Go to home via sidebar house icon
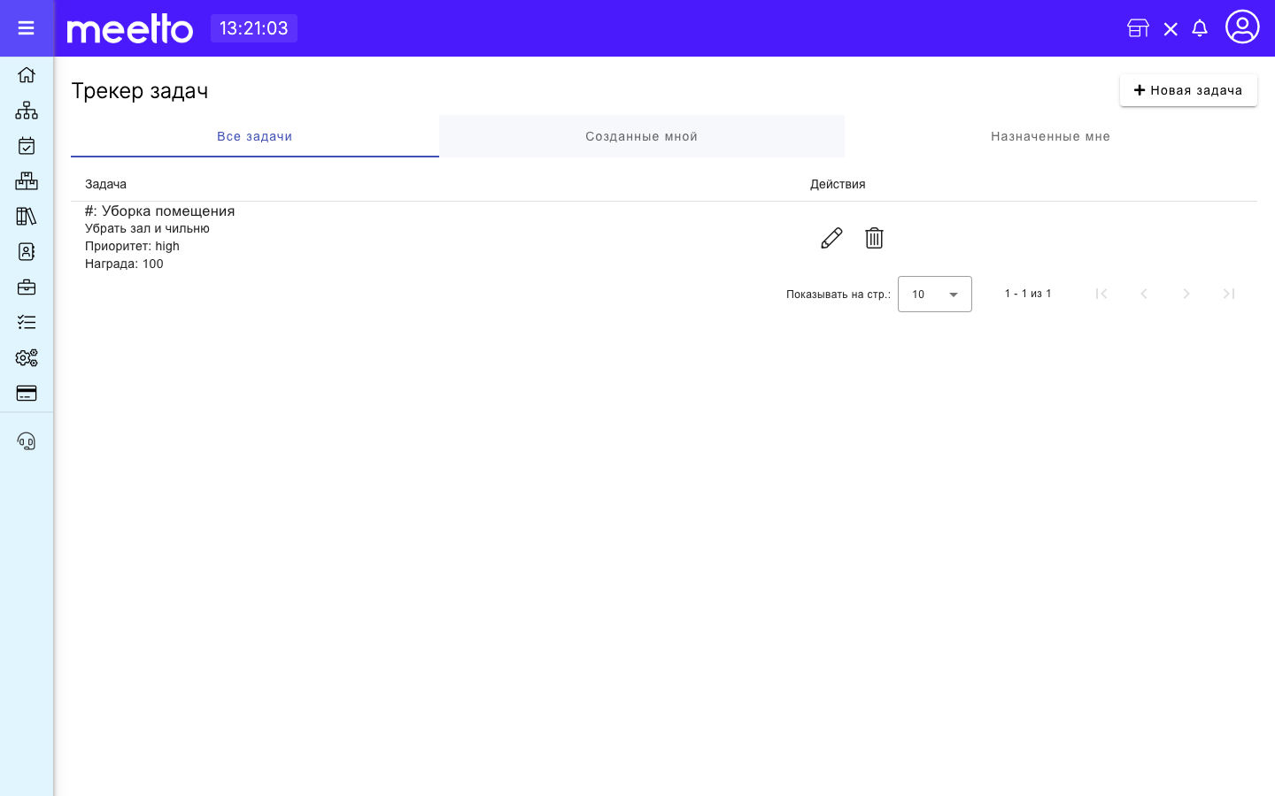 coord(27,75)
